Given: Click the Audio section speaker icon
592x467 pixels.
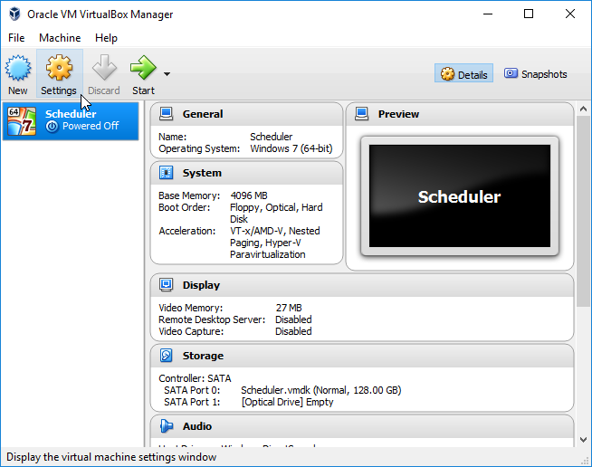Looking at the screenshot, I should click(167, 426).
